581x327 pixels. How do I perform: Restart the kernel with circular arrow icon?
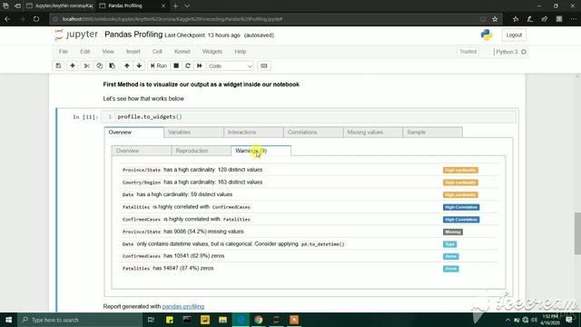coord(188,66)
